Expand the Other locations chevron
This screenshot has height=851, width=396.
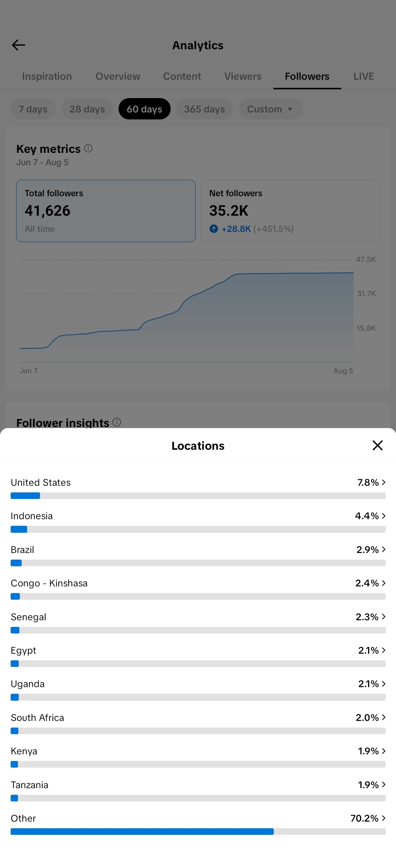pyautogui.click(x=384, y=818)
